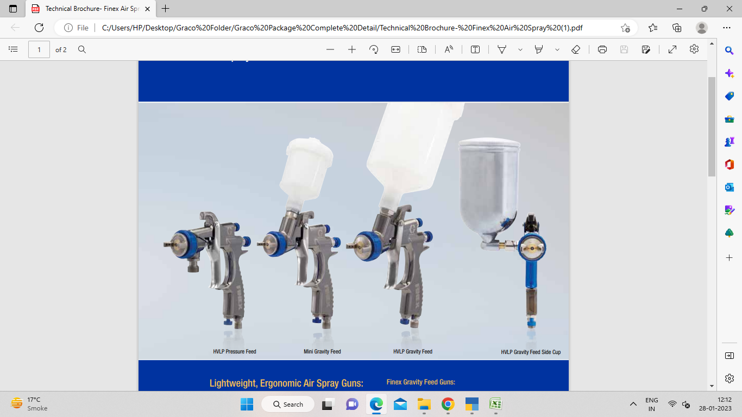Select the Add text annotation tool
This screenshot has height=417, width=742.
tap(475, 49)
